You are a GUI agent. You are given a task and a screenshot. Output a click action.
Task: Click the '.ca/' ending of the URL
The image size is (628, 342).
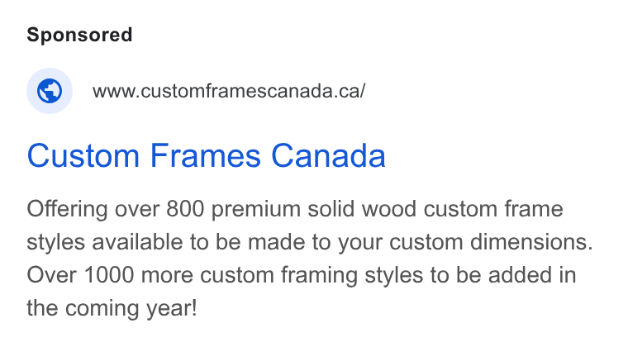point(350,91)
